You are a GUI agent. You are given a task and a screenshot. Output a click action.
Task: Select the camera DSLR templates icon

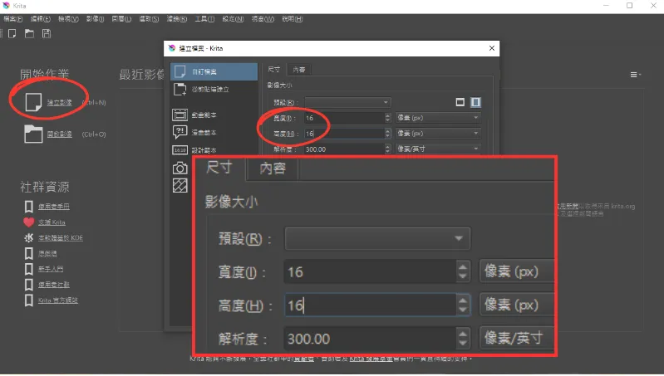click(180, 168)
